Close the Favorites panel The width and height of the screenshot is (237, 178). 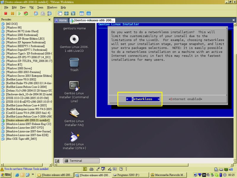pos(49,20)
